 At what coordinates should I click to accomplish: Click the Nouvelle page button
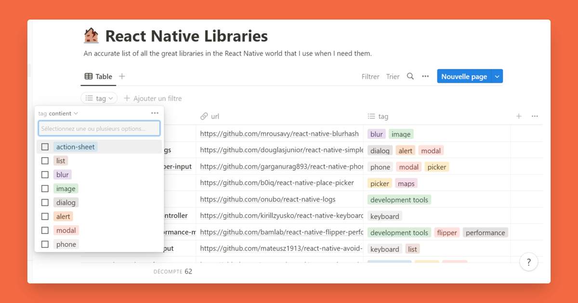click(464, 76)
